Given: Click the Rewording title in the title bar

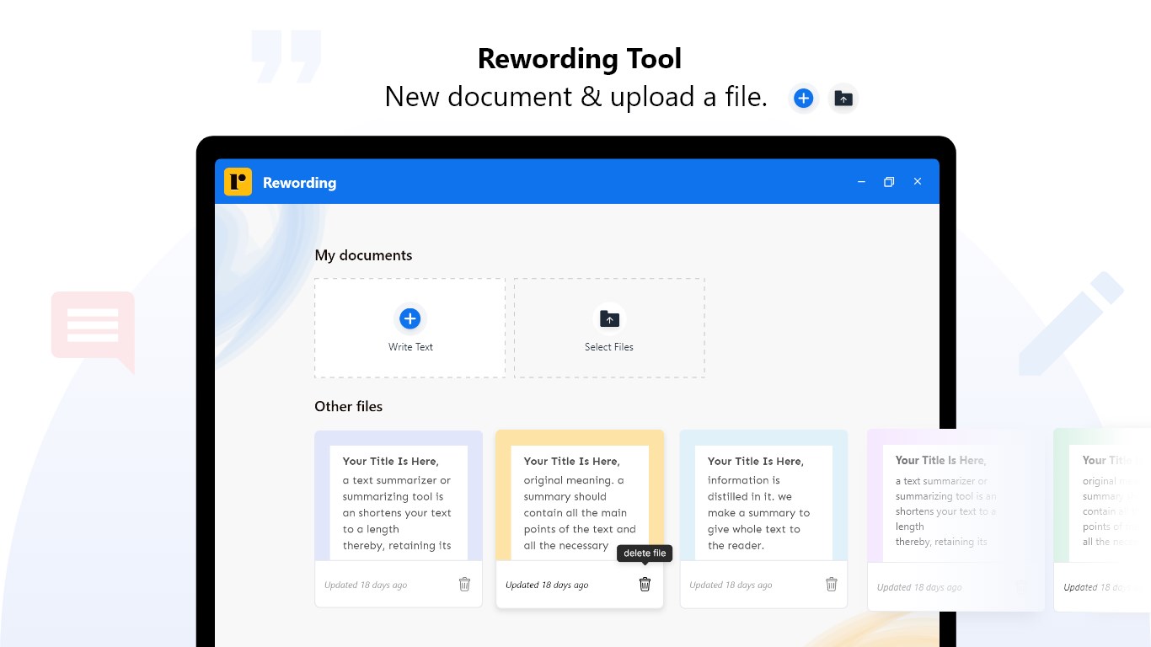Looking at the screenshot, I should pos(299,183).
